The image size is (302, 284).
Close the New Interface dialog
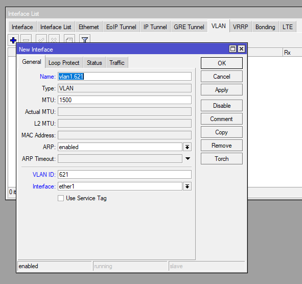point(241,49)
